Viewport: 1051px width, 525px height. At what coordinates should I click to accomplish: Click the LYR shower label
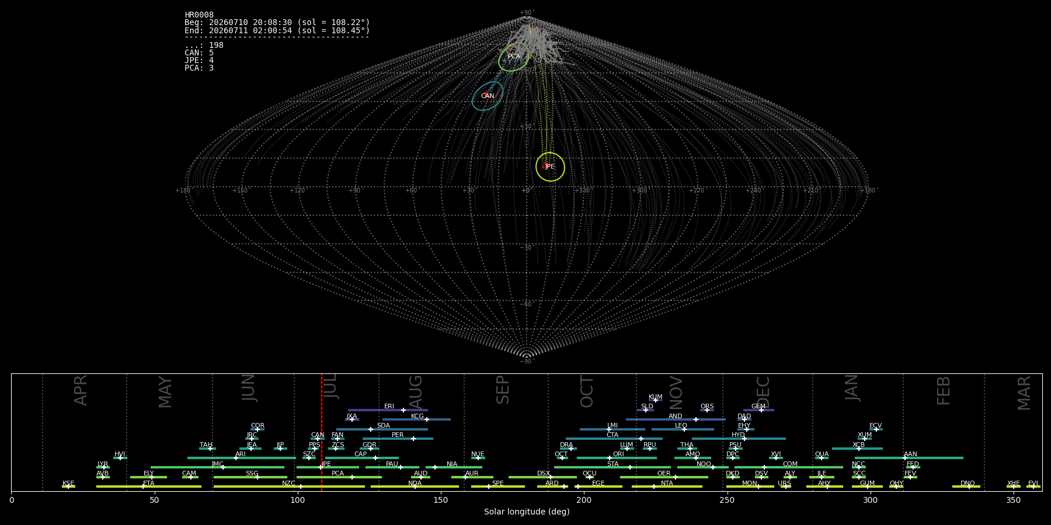pyautogui.click(x=103, y=464)
